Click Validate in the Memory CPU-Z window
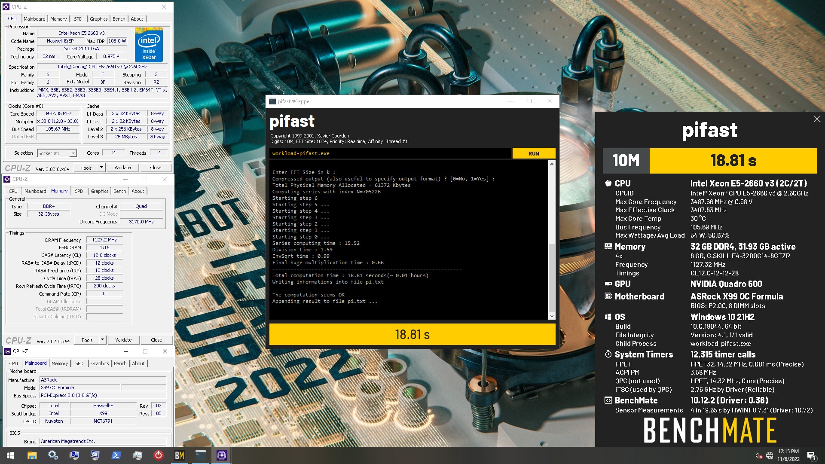 click(123, 340)
